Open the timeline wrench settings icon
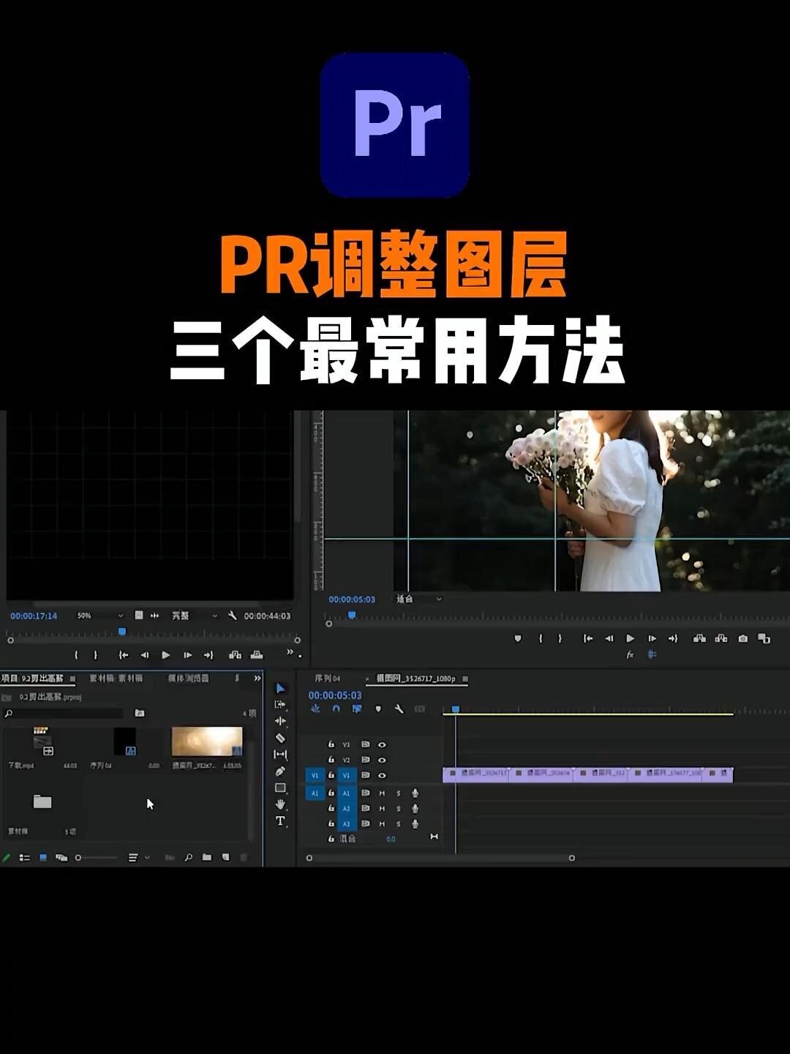The image size is (790, 1054). [399, 709]
